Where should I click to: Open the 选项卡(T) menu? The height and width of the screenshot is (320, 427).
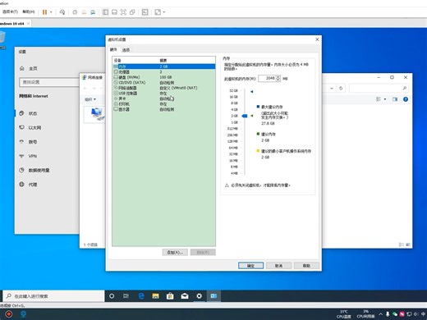tap(10, 11)
